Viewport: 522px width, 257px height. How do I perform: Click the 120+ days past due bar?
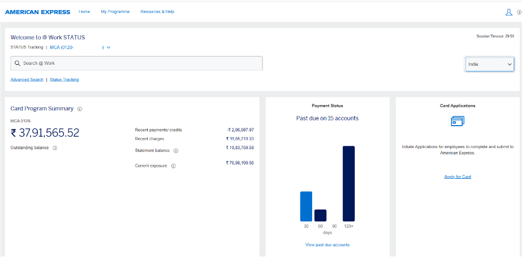click(x=349, y=183)
